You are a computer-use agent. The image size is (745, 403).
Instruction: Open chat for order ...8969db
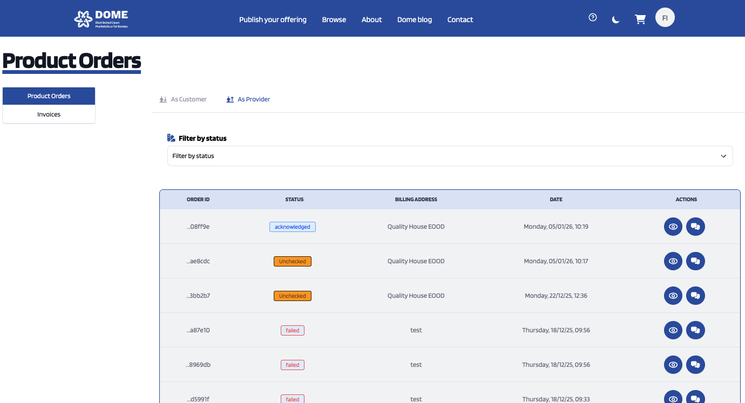click(695, 365)
